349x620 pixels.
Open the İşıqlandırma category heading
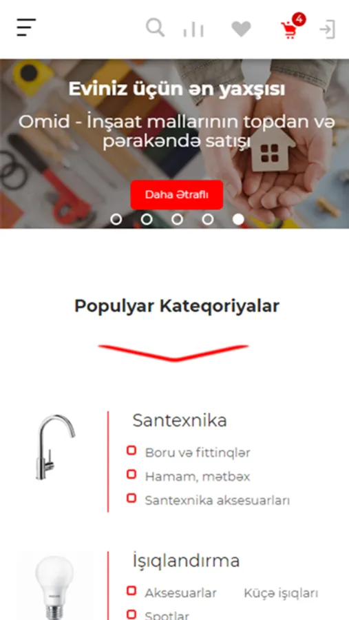186,561
